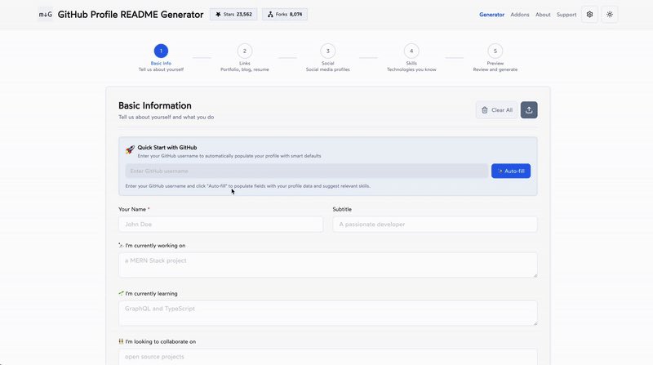Click the I'm currently learning textarea

(328, 313)
